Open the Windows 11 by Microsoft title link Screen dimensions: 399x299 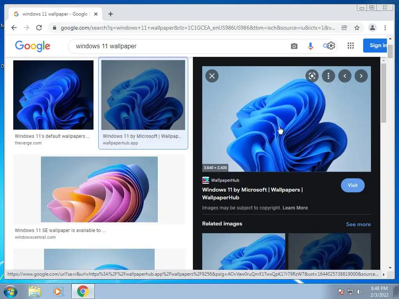click(x=252, y=193)
